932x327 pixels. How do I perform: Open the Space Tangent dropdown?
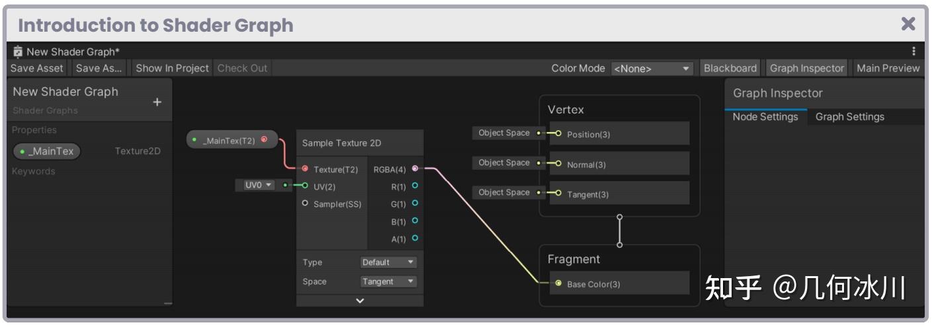click(x=389, y=281)
